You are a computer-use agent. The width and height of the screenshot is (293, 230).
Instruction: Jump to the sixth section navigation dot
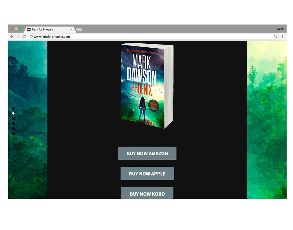(x=13, y=134)
